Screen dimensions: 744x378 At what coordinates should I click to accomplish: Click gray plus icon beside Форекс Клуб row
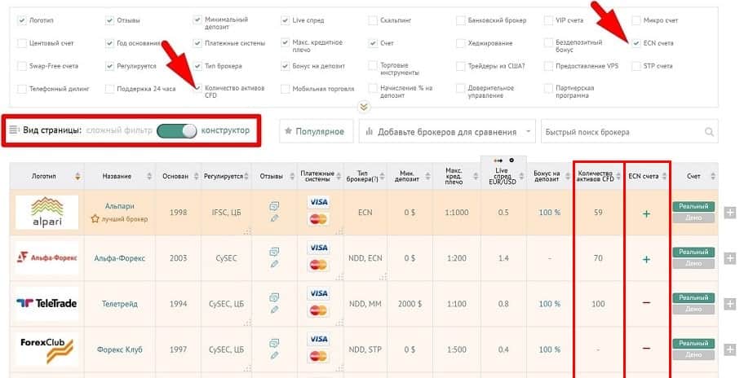730,350
